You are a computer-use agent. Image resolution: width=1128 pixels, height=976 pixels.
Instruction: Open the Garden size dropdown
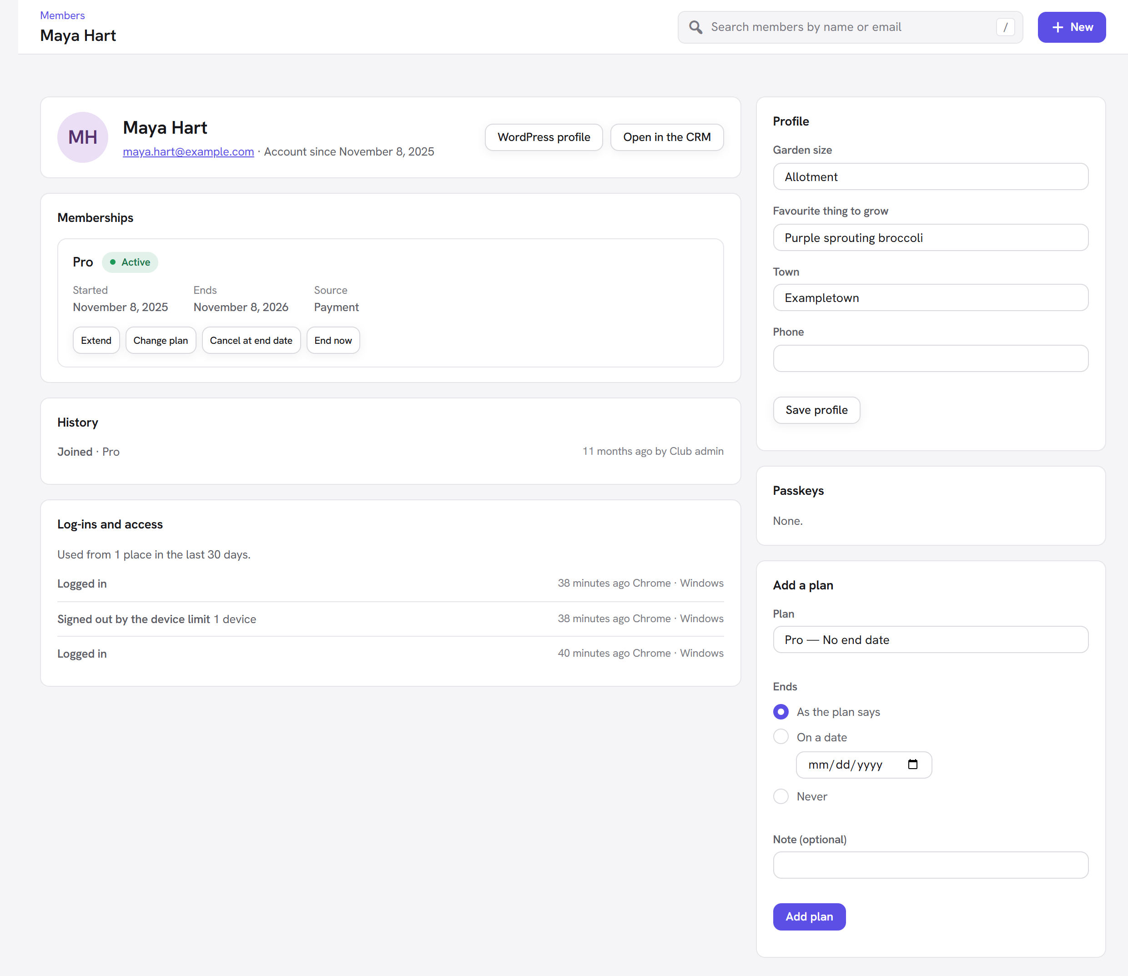pyautogui.click(x=930, y=176)
